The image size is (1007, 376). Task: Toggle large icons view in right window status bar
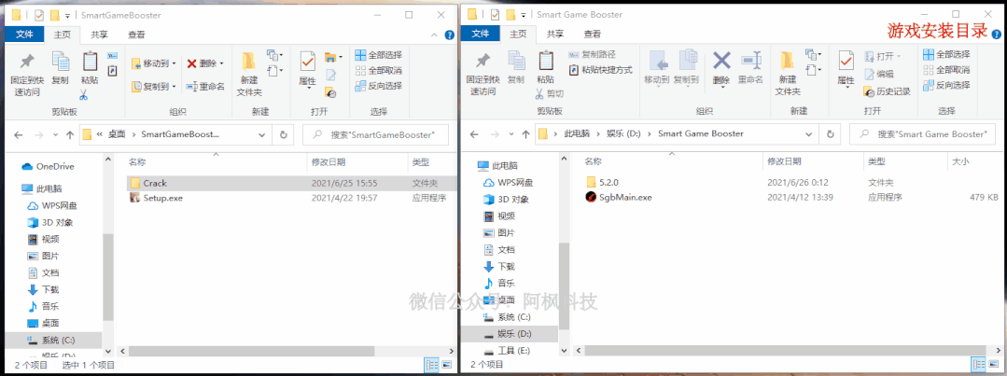point(994,365)
